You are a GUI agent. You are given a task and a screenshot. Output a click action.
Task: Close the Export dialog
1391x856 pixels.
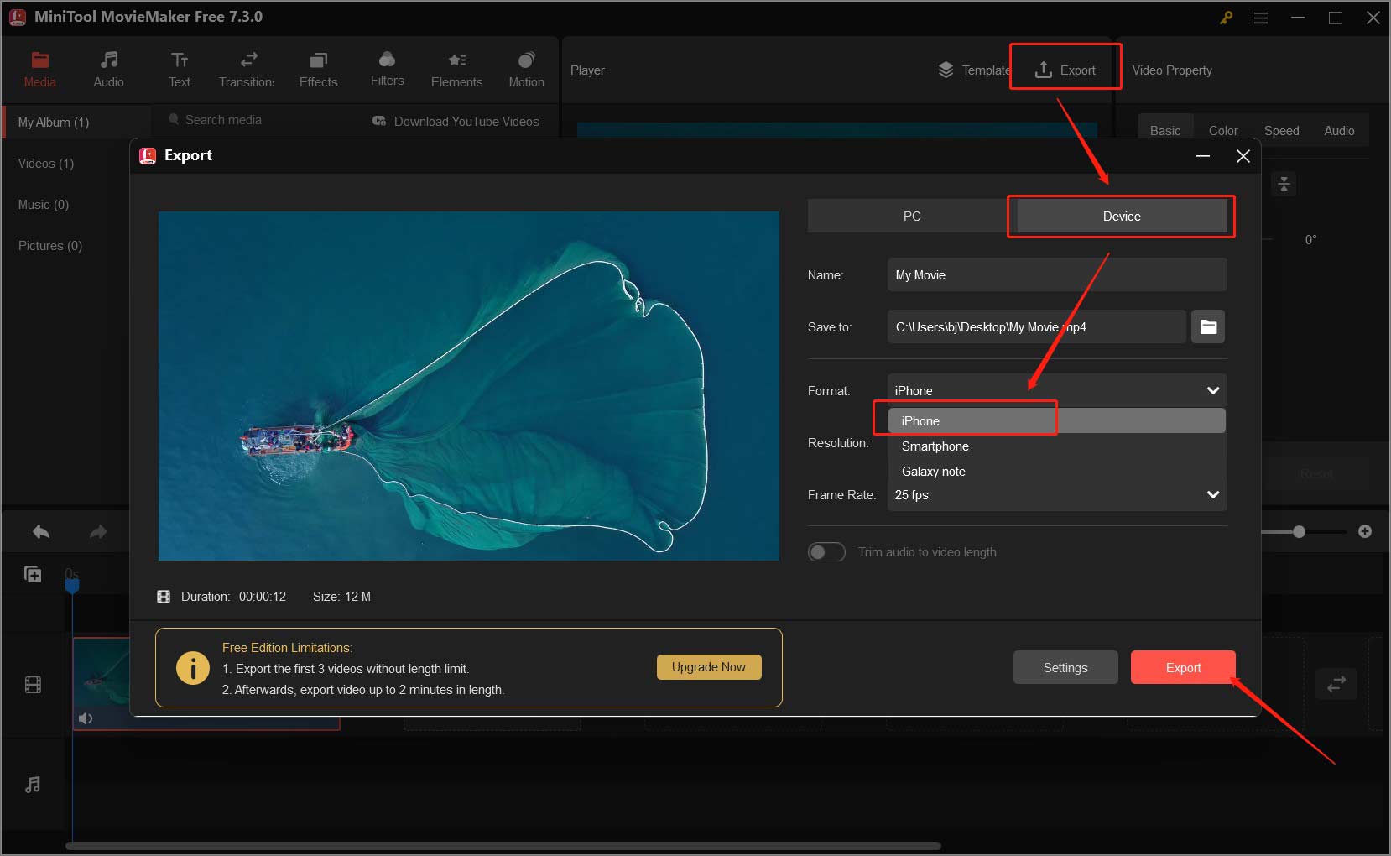pyautogui.click(x=1243, y=156)
